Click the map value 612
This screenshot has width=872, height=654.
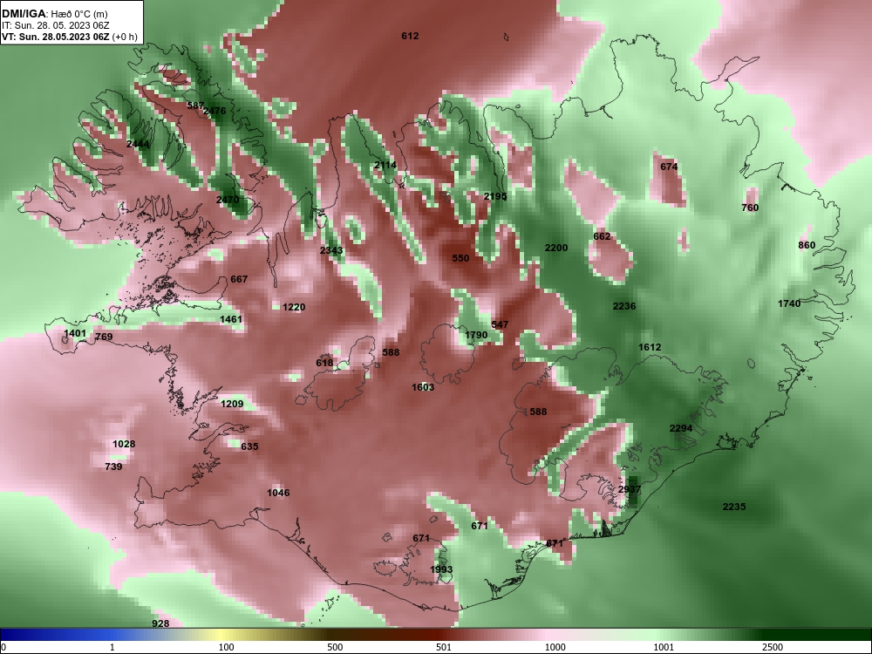click(410, 36)
